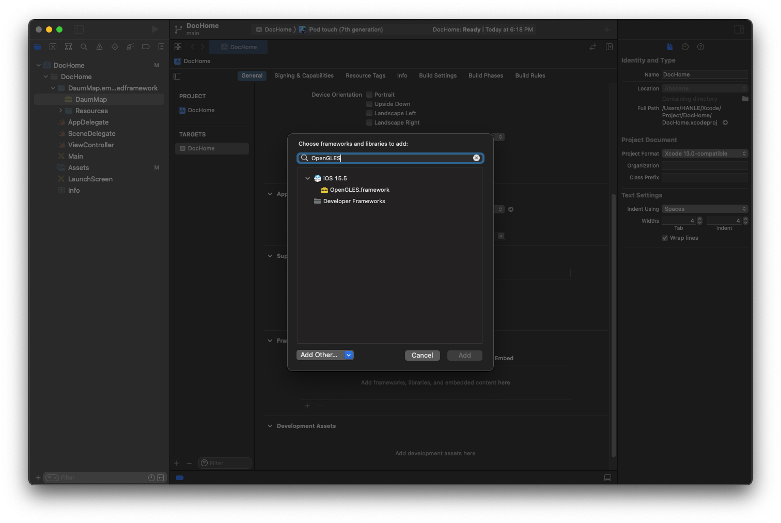Collapse the iOS 15.5 group

[x=308, y=178]
